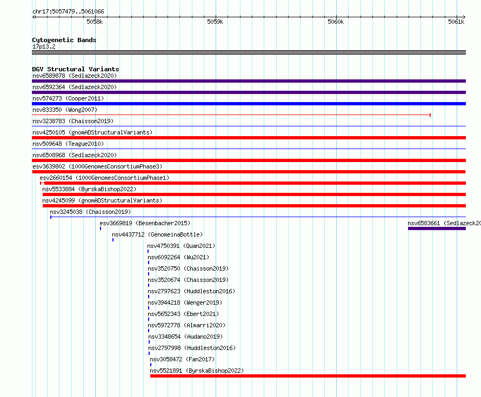The width and height of the screenshot is (481, 397).
Task: Click the esv3669819 small blue marker
Action: [x=101, y=228]
